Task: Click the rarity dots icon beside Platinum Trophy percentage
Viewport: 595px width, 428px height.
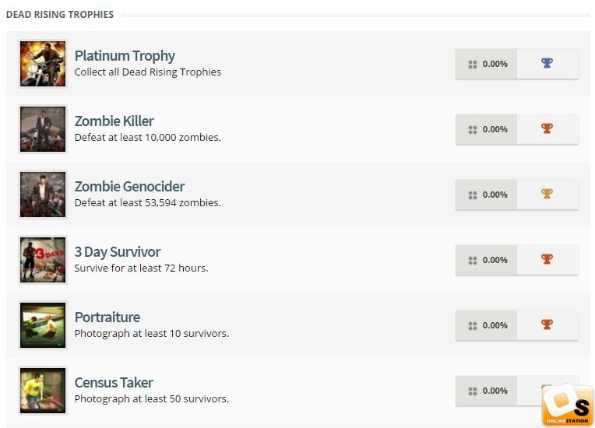Action: tap(473, 65)
